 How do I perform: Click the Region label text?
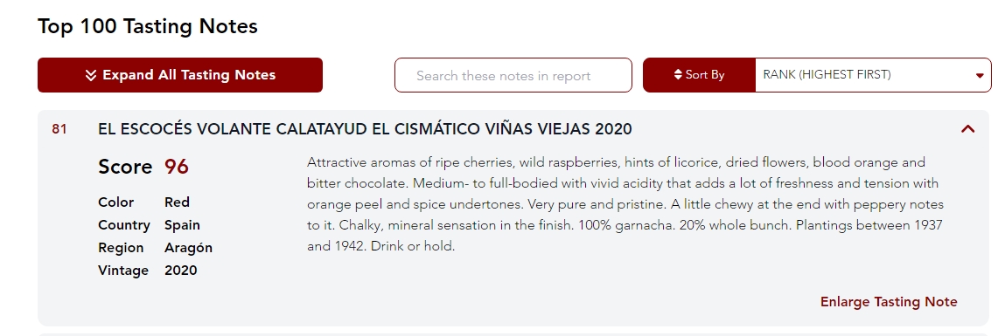pyautogui.click(x=121, y=249)
